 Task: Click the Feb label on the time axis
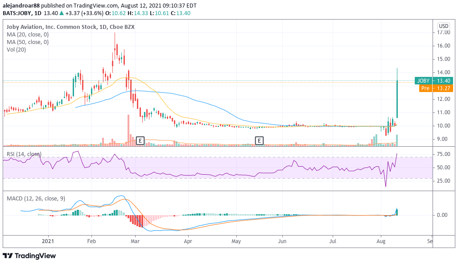(91, 241)
